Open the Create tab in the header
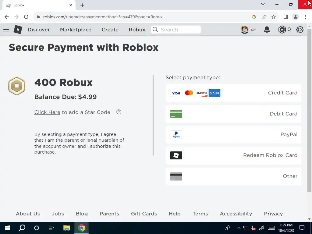312x234 pixels. point(110,30)
